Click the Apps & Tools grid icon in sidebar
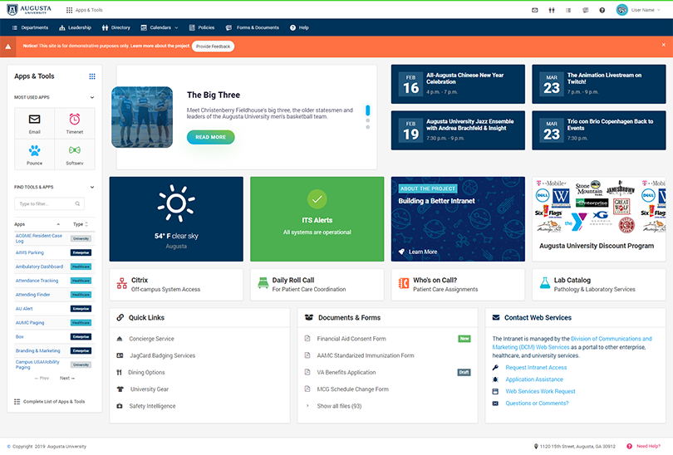Image resolution: width=673 pixels, height=455 pixels. click(x=92, y=76)
